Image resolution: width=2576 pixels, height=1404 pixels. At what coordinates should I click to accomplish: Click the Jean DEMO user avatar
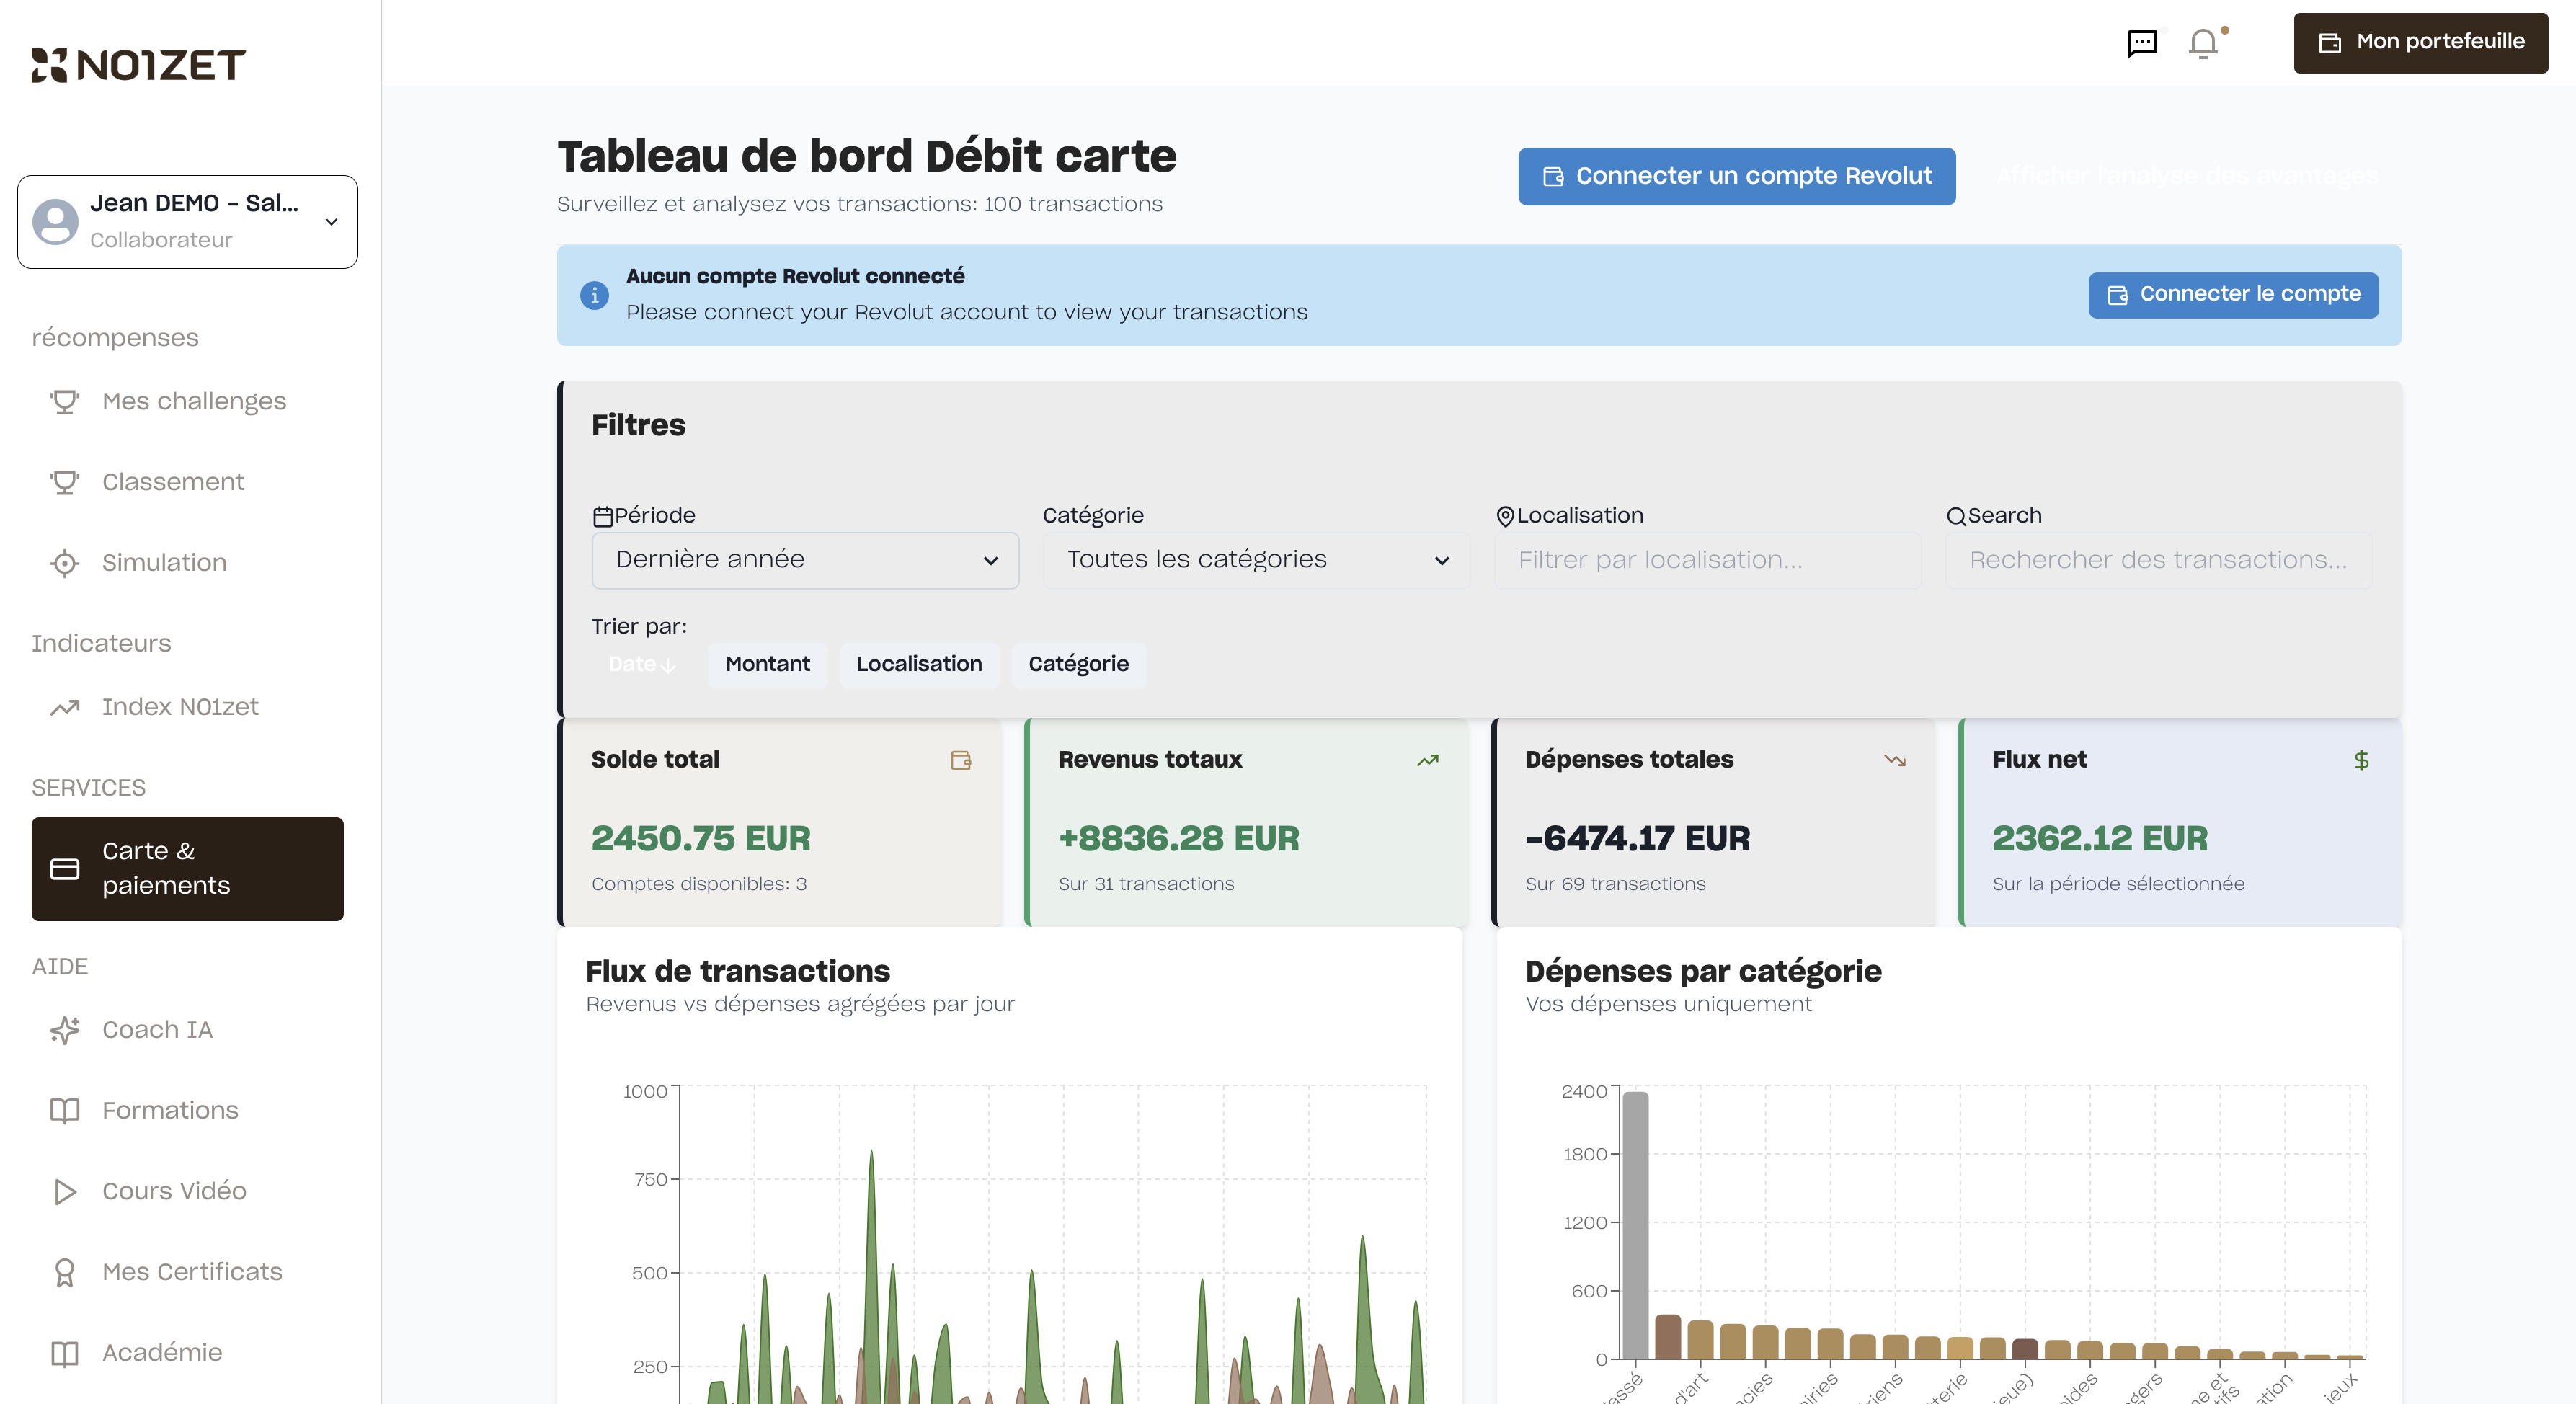(x=55, y=222)
